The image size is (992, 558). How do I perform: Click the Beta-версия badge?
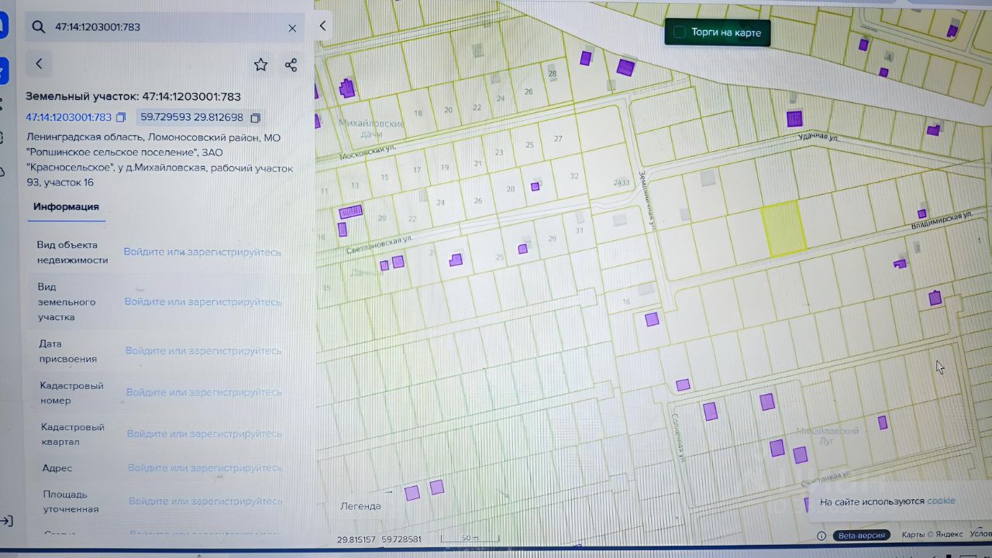[862, 535]
